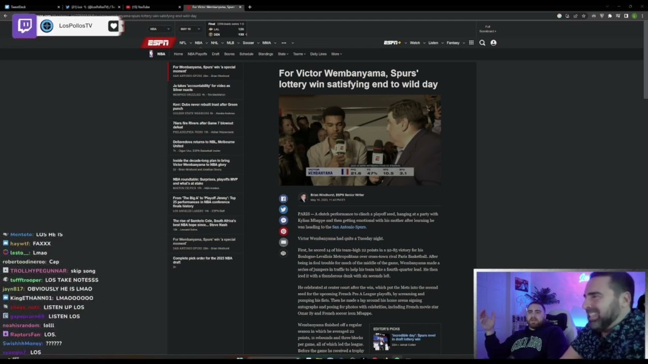Open the Teams submenu dropdown
Screen dimensions: 648x364
[299, 54]
